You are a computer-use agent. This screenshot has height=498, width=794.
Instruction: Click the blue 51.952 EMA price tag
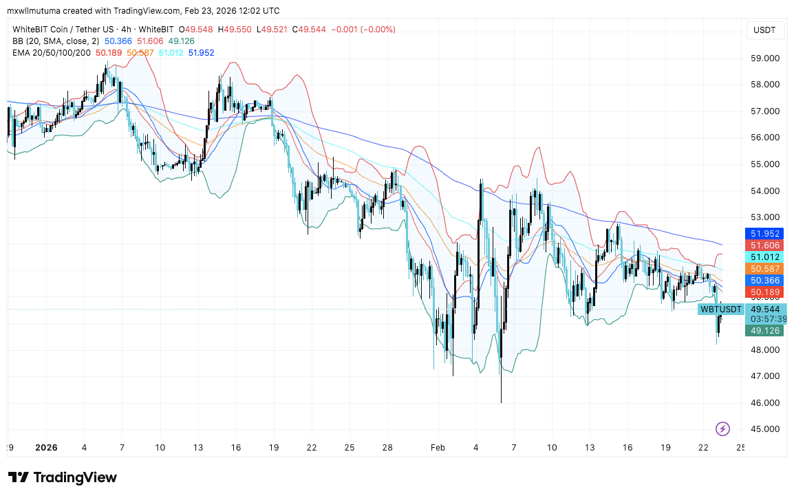765,234
